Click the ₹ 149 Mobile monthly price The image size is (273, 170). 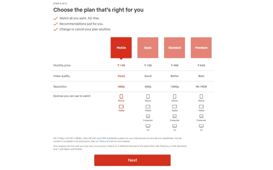tap(121, 65)
